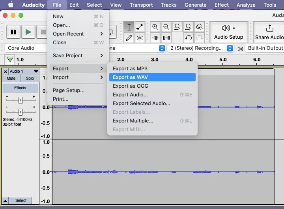Screen dimensions: 284x209
Task: Click the track Select button
Action: coord(21,200)
